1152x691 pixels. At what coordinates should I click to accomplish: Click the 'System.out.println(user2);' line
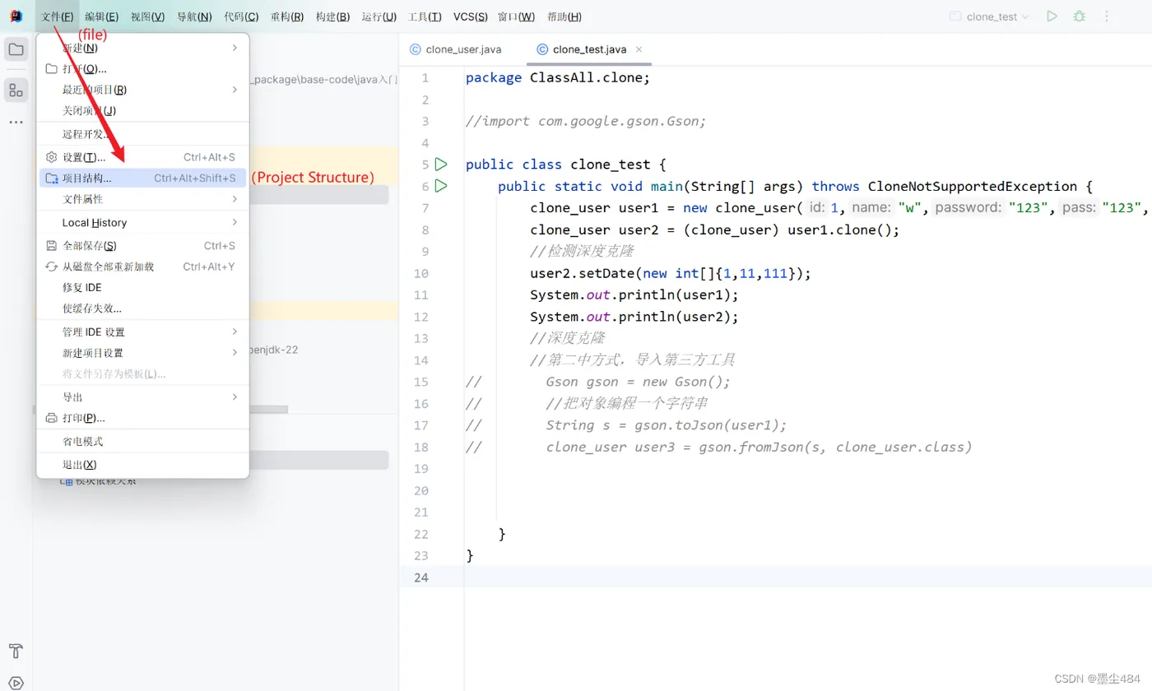pos(634,317)
